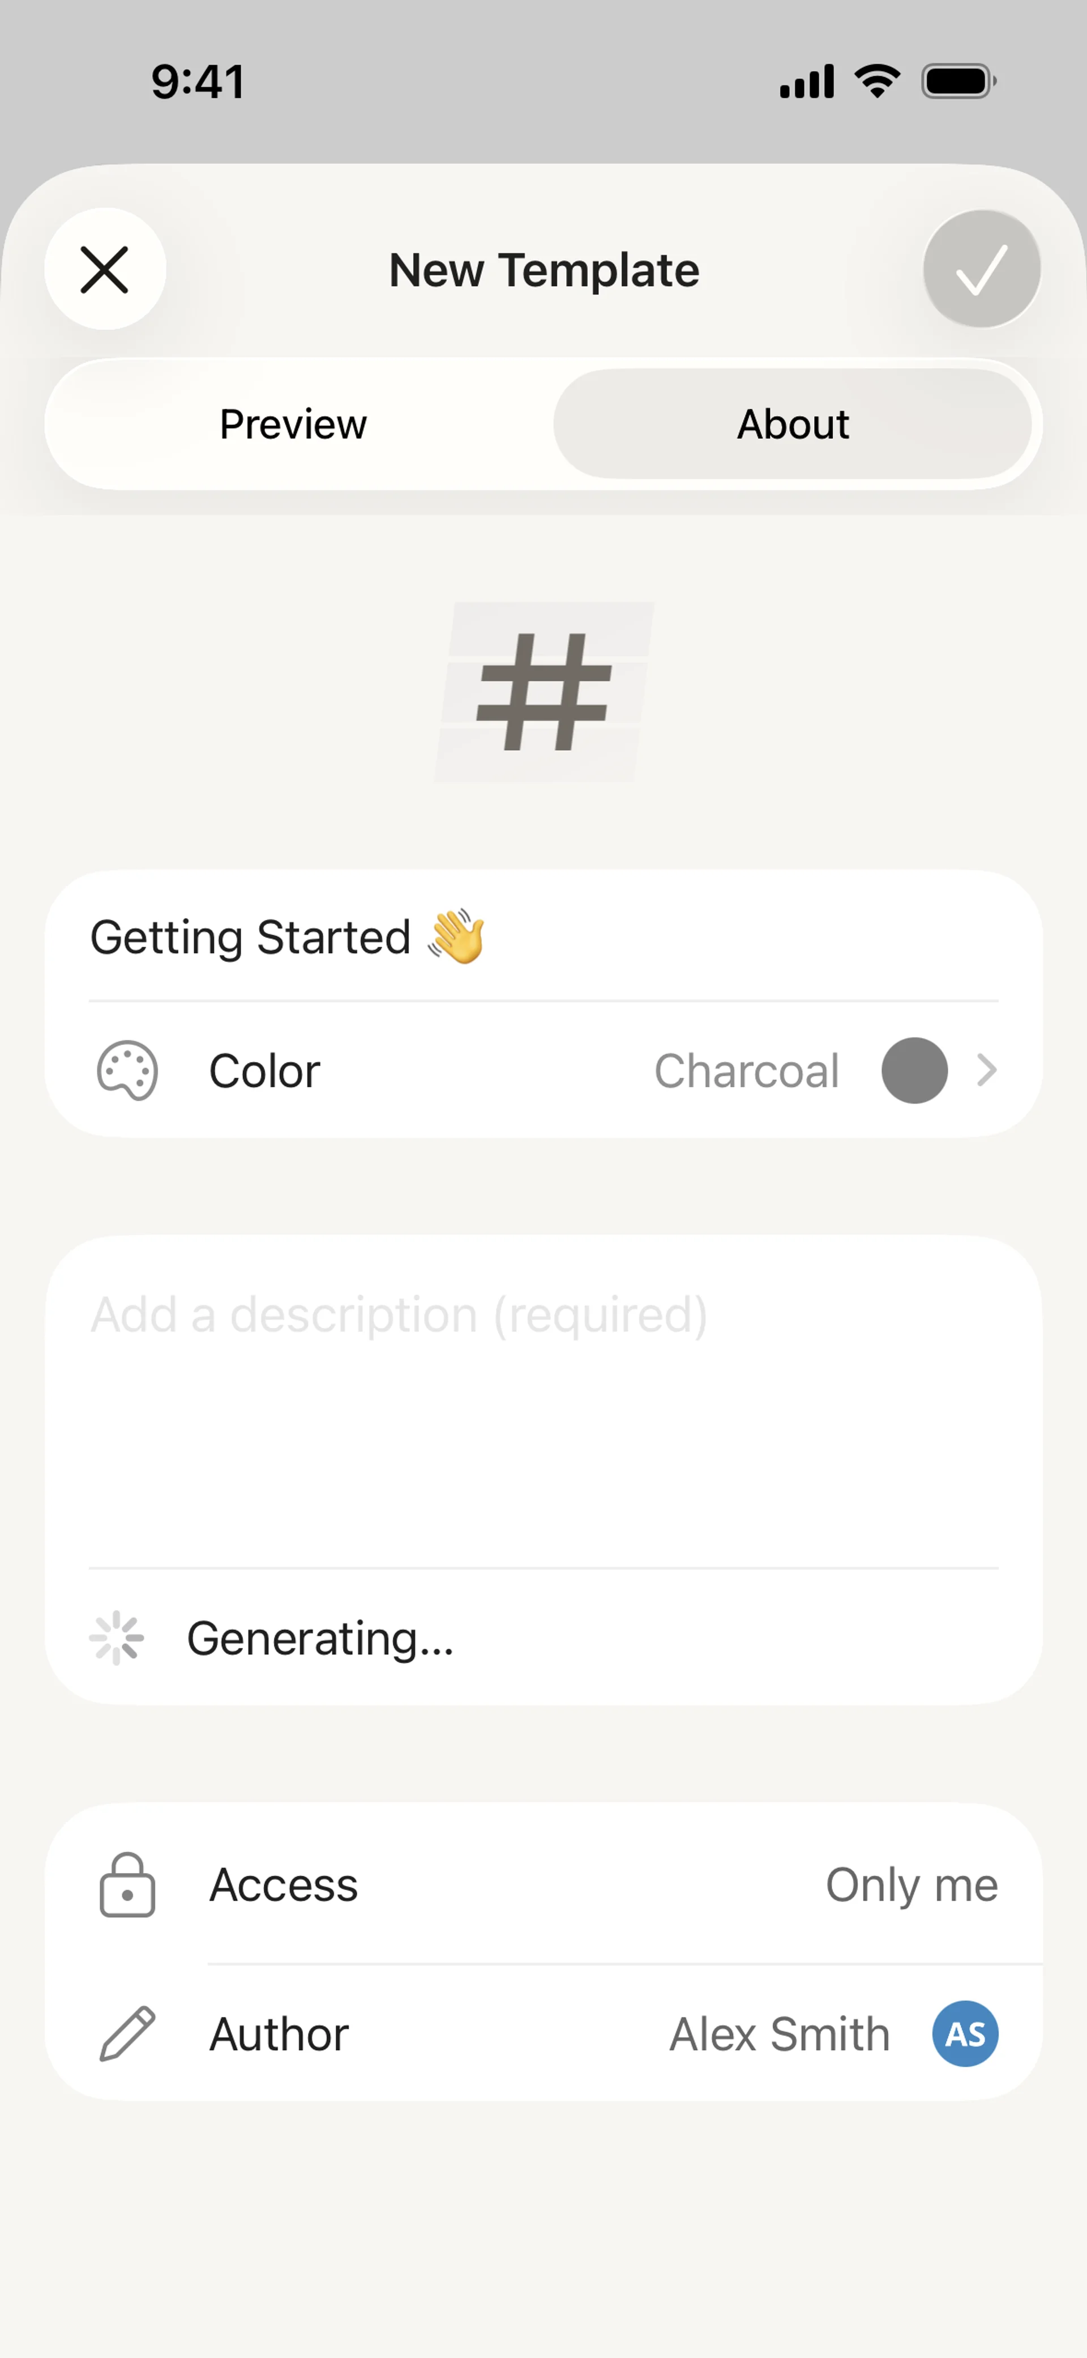Viewport: 1087px width, 2358px height.
Task: Click the Author pencil icon
Action: tap(127, 2034)
